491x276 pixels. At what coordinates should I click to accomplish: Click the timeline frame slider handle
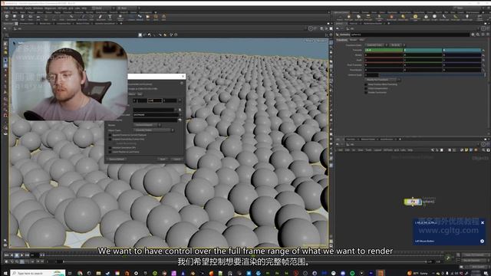coord(64,261)
